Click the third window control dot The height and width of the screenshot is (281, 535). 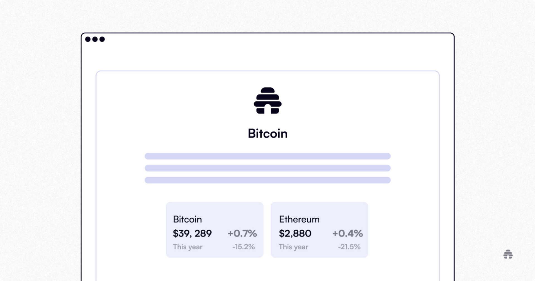tap(102, 39)
